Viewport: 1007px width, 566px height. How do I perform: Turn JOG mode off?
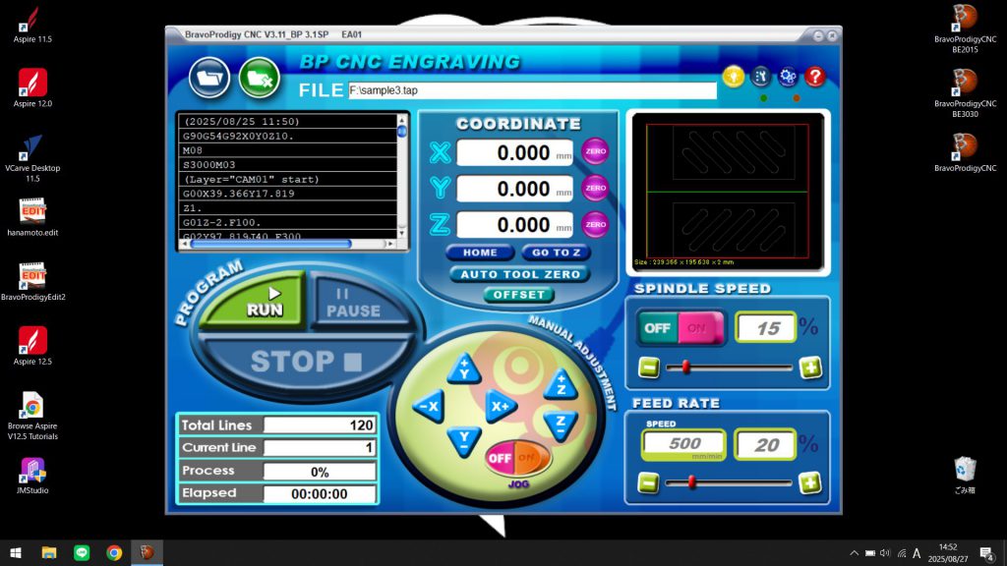(499, 458)
